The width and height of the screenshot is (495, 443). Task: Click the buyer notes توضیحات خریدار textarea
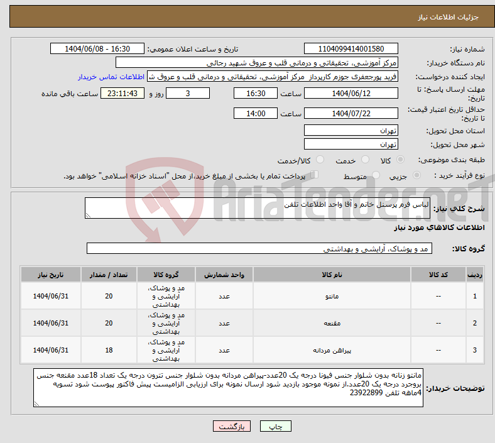[228, 388]
